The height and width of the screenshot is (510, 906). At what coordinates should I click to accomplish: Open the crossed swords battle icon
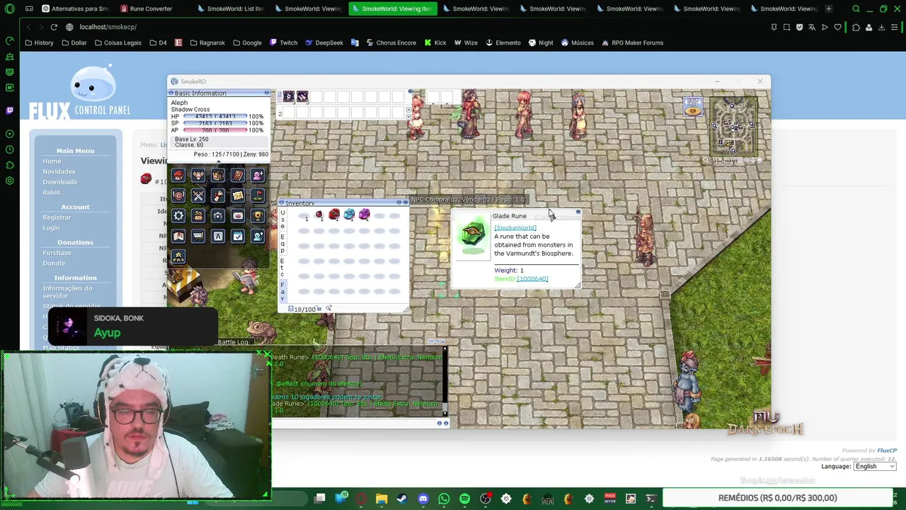point(198,195)
